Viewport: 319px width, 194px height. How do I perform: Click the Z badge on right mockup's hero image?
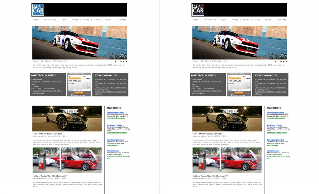click(283, 56)
